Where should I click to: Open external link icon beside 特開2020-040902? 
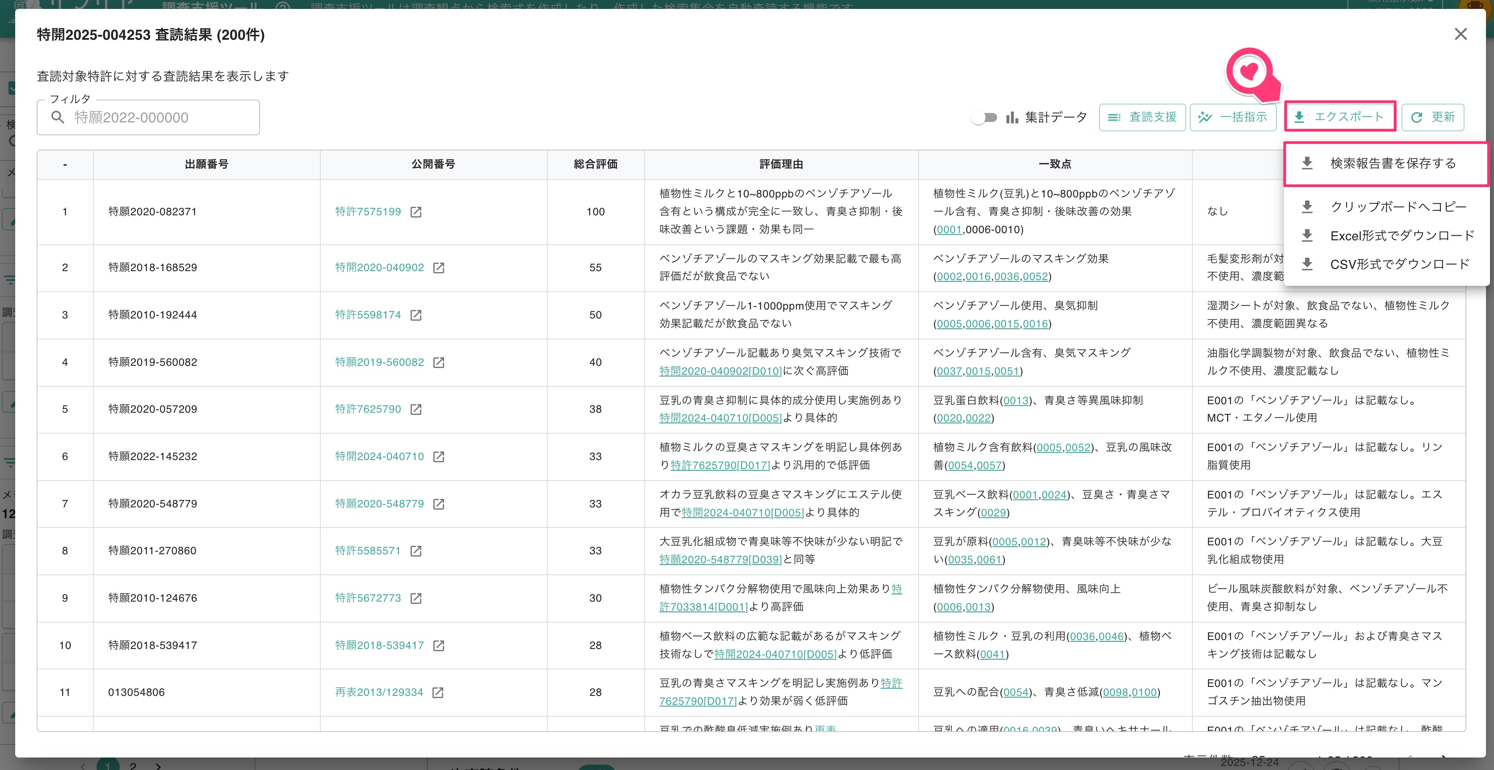pos(439,267)
